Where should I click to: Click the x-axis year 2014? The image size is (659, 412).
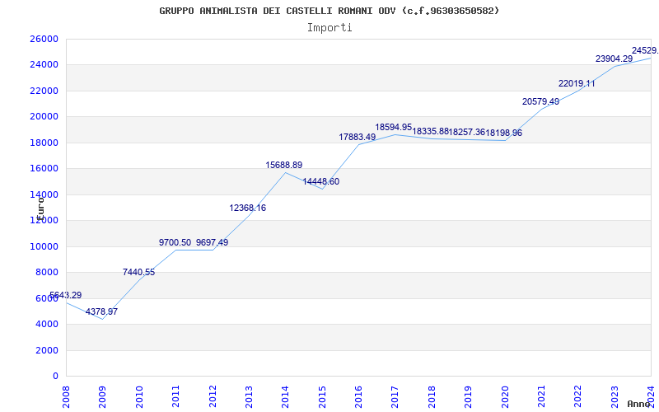click(x=285, y=397)
